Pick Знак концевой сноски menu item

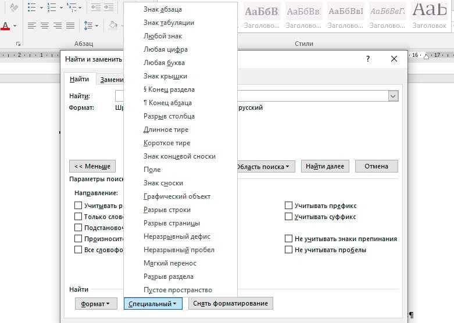pos(180,156)
